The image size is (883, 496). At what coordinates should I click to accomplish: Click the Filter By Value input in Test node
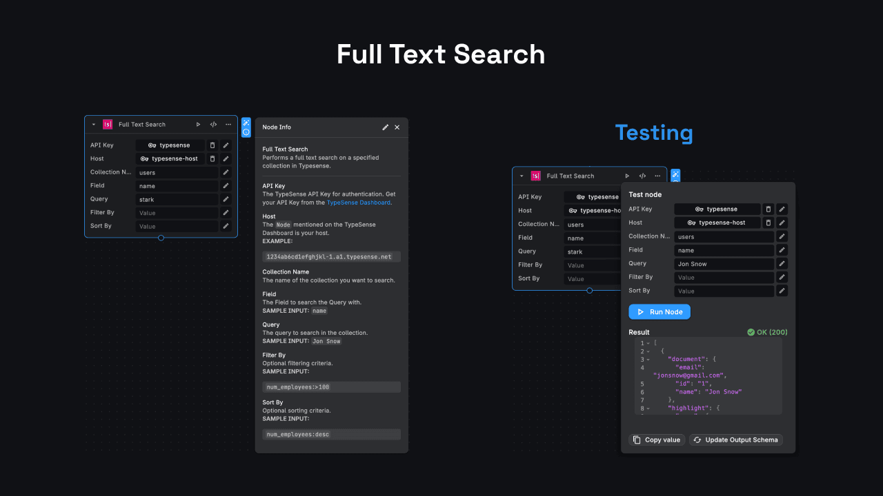[x=724, y=277]
